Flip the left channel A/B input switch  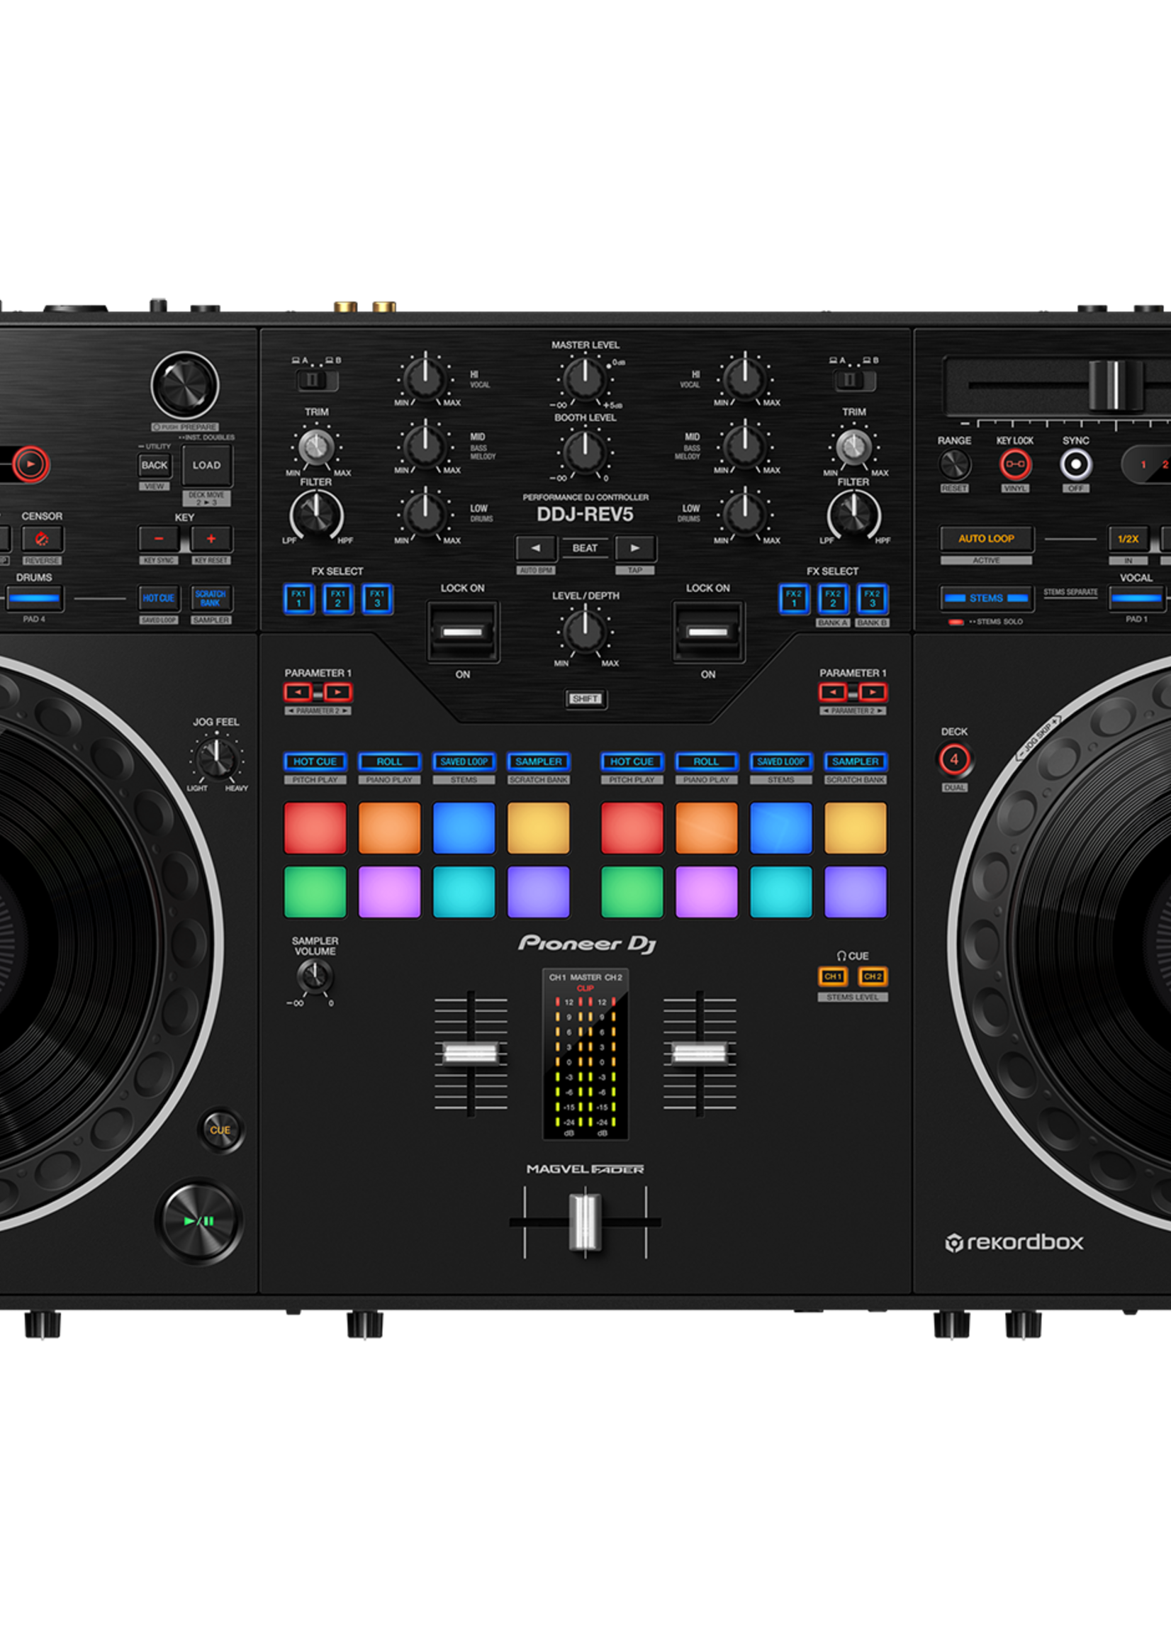tap(318, 379)
